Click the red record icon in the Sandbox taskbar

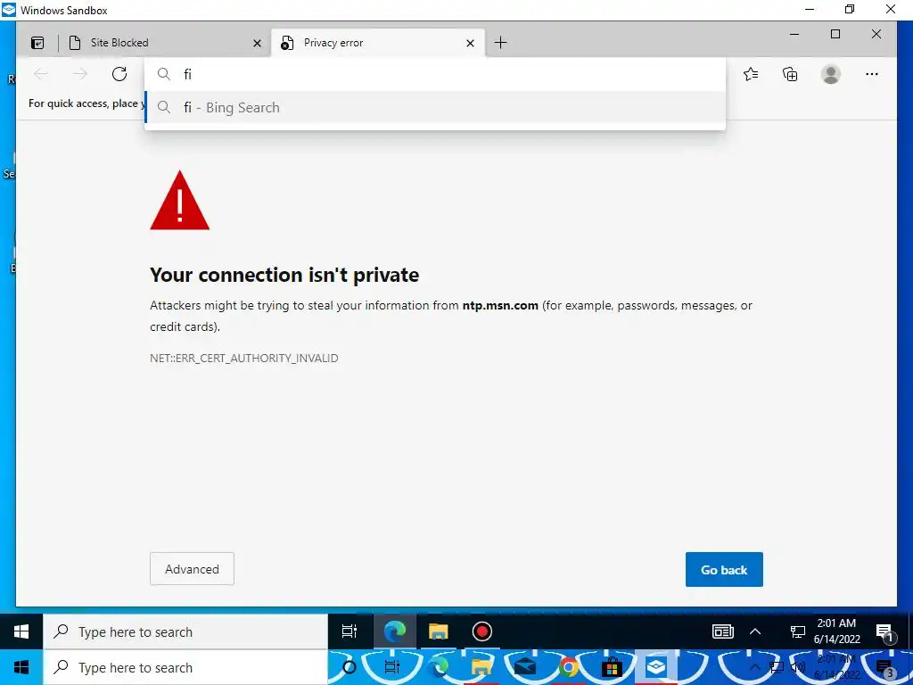pos(482,632)
